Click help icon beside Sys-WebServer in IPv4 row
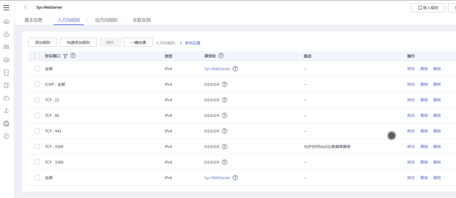 (x=235, y=69)
